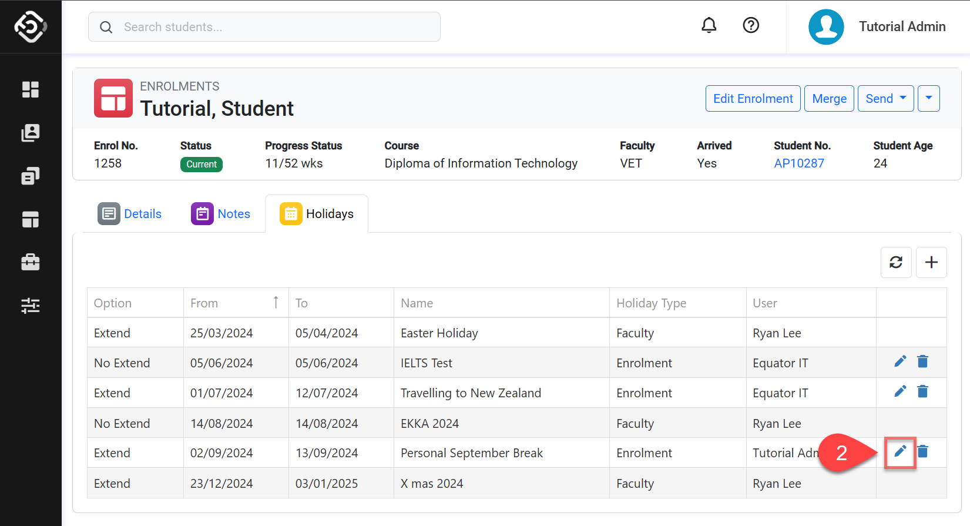Delete Personal September Break holiday
Viewport: 970px width, 526px height.
[x=923, y=451]
